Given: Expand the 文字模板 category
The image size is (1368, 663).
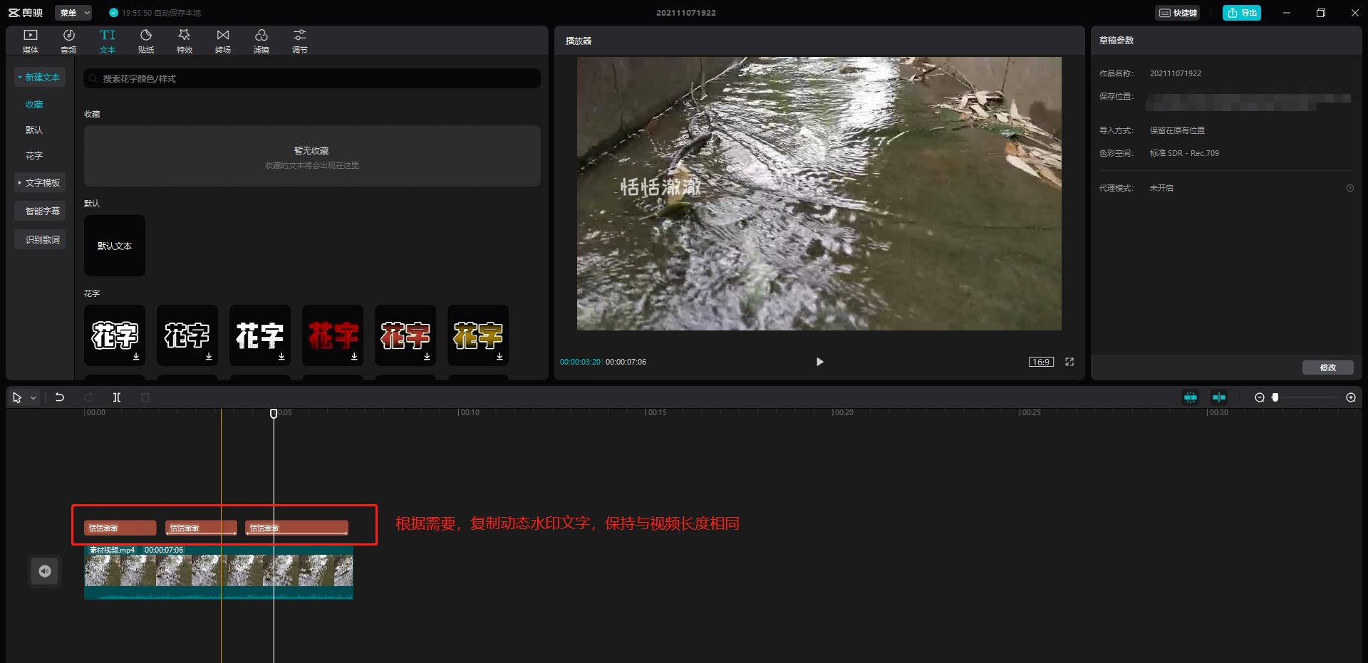Looking at the screenshot, I should (40, 183).
